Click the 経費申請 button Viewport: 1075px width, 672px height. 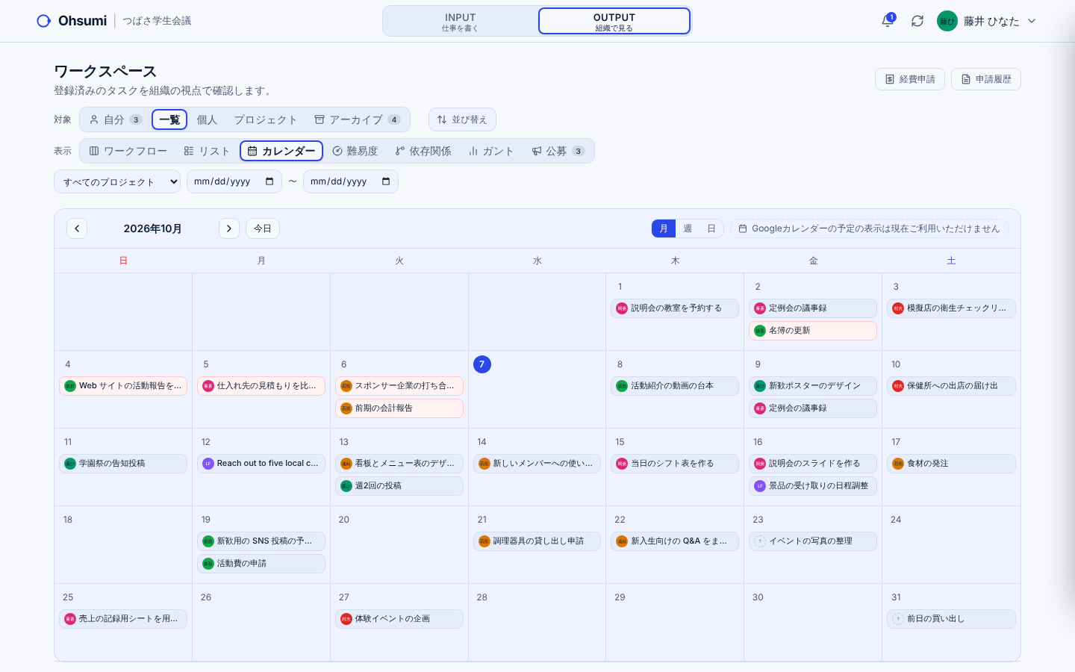click(x=910, y=79)
